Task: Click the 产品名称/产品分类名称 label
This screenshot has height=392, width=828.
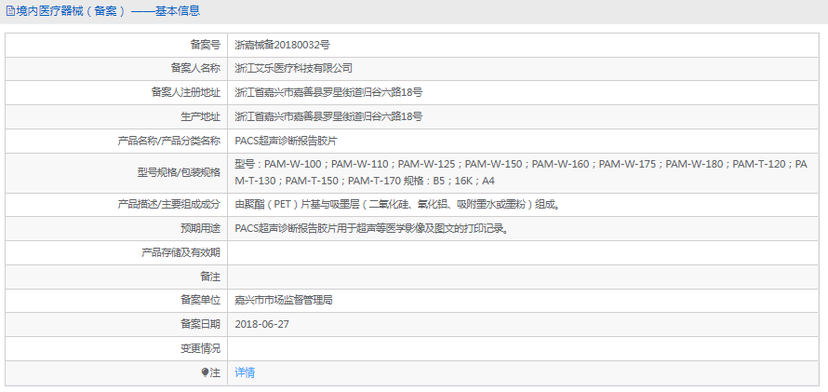Action: (x=169, y=141)
